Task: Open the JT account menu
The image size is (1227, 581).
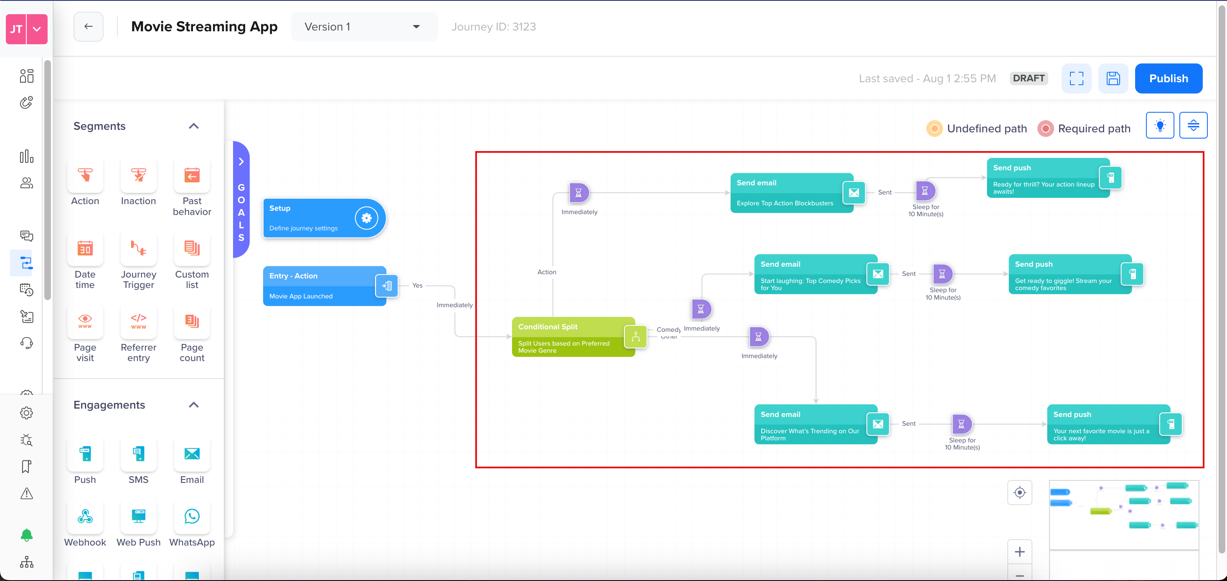Action: pos(26,29)
